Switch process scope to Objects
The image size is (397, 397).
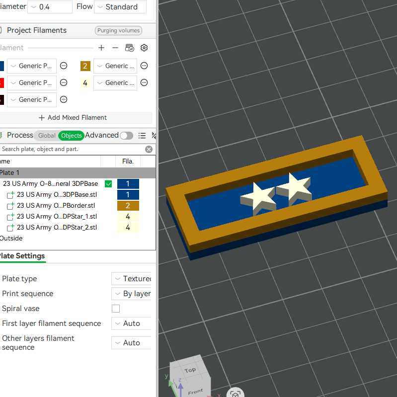(72, 136)
